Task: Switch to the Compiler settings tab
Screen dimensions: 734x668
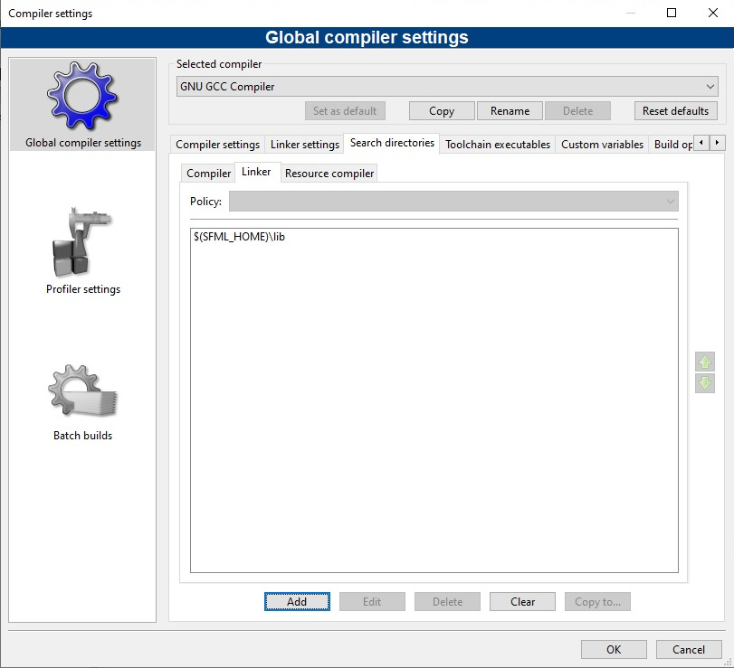Action: 217,145
